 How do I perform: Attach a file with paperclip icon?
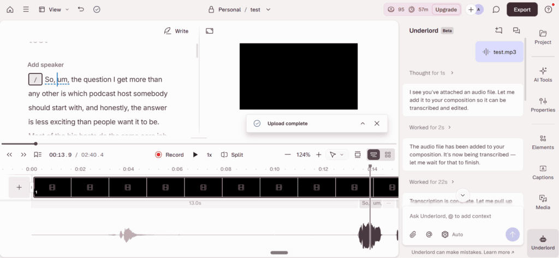(x=413, y=234)
